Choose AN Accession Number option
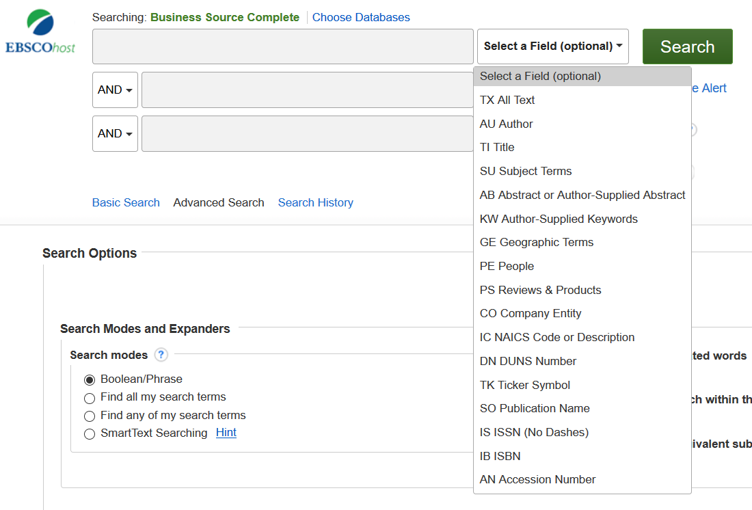This screenshot has height=510, width=752. click(x=537, y=479)
